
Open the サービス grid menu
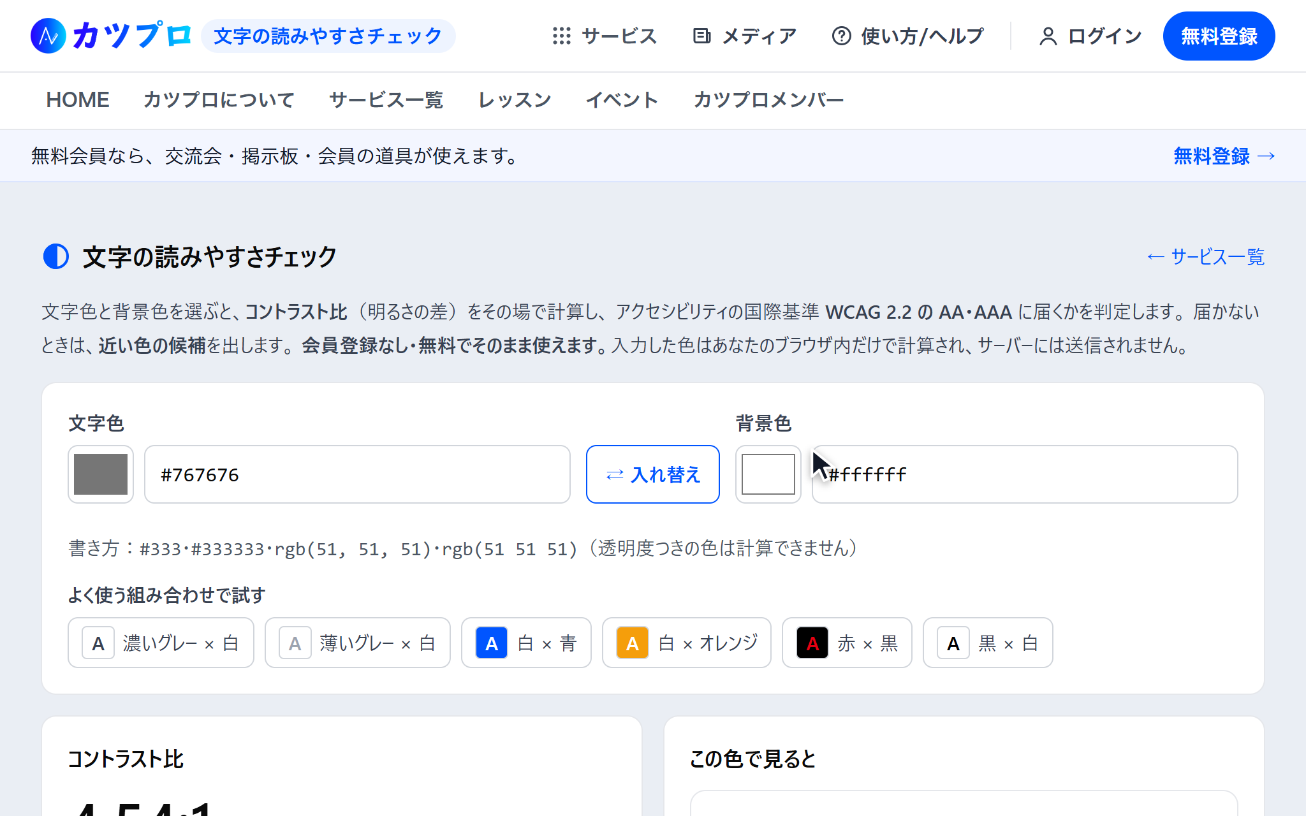click(x=604, y=36)
